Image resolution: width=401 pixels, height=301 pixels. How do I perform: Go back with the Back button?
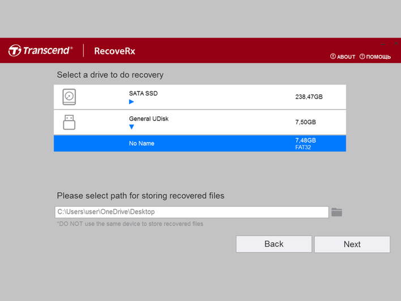coord(274,244)
